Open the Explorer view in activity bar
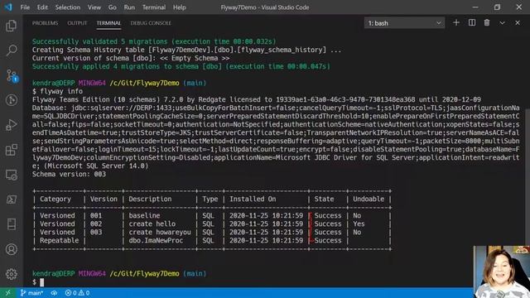Viewport: 530px width, 298px height. coord(11,26)
